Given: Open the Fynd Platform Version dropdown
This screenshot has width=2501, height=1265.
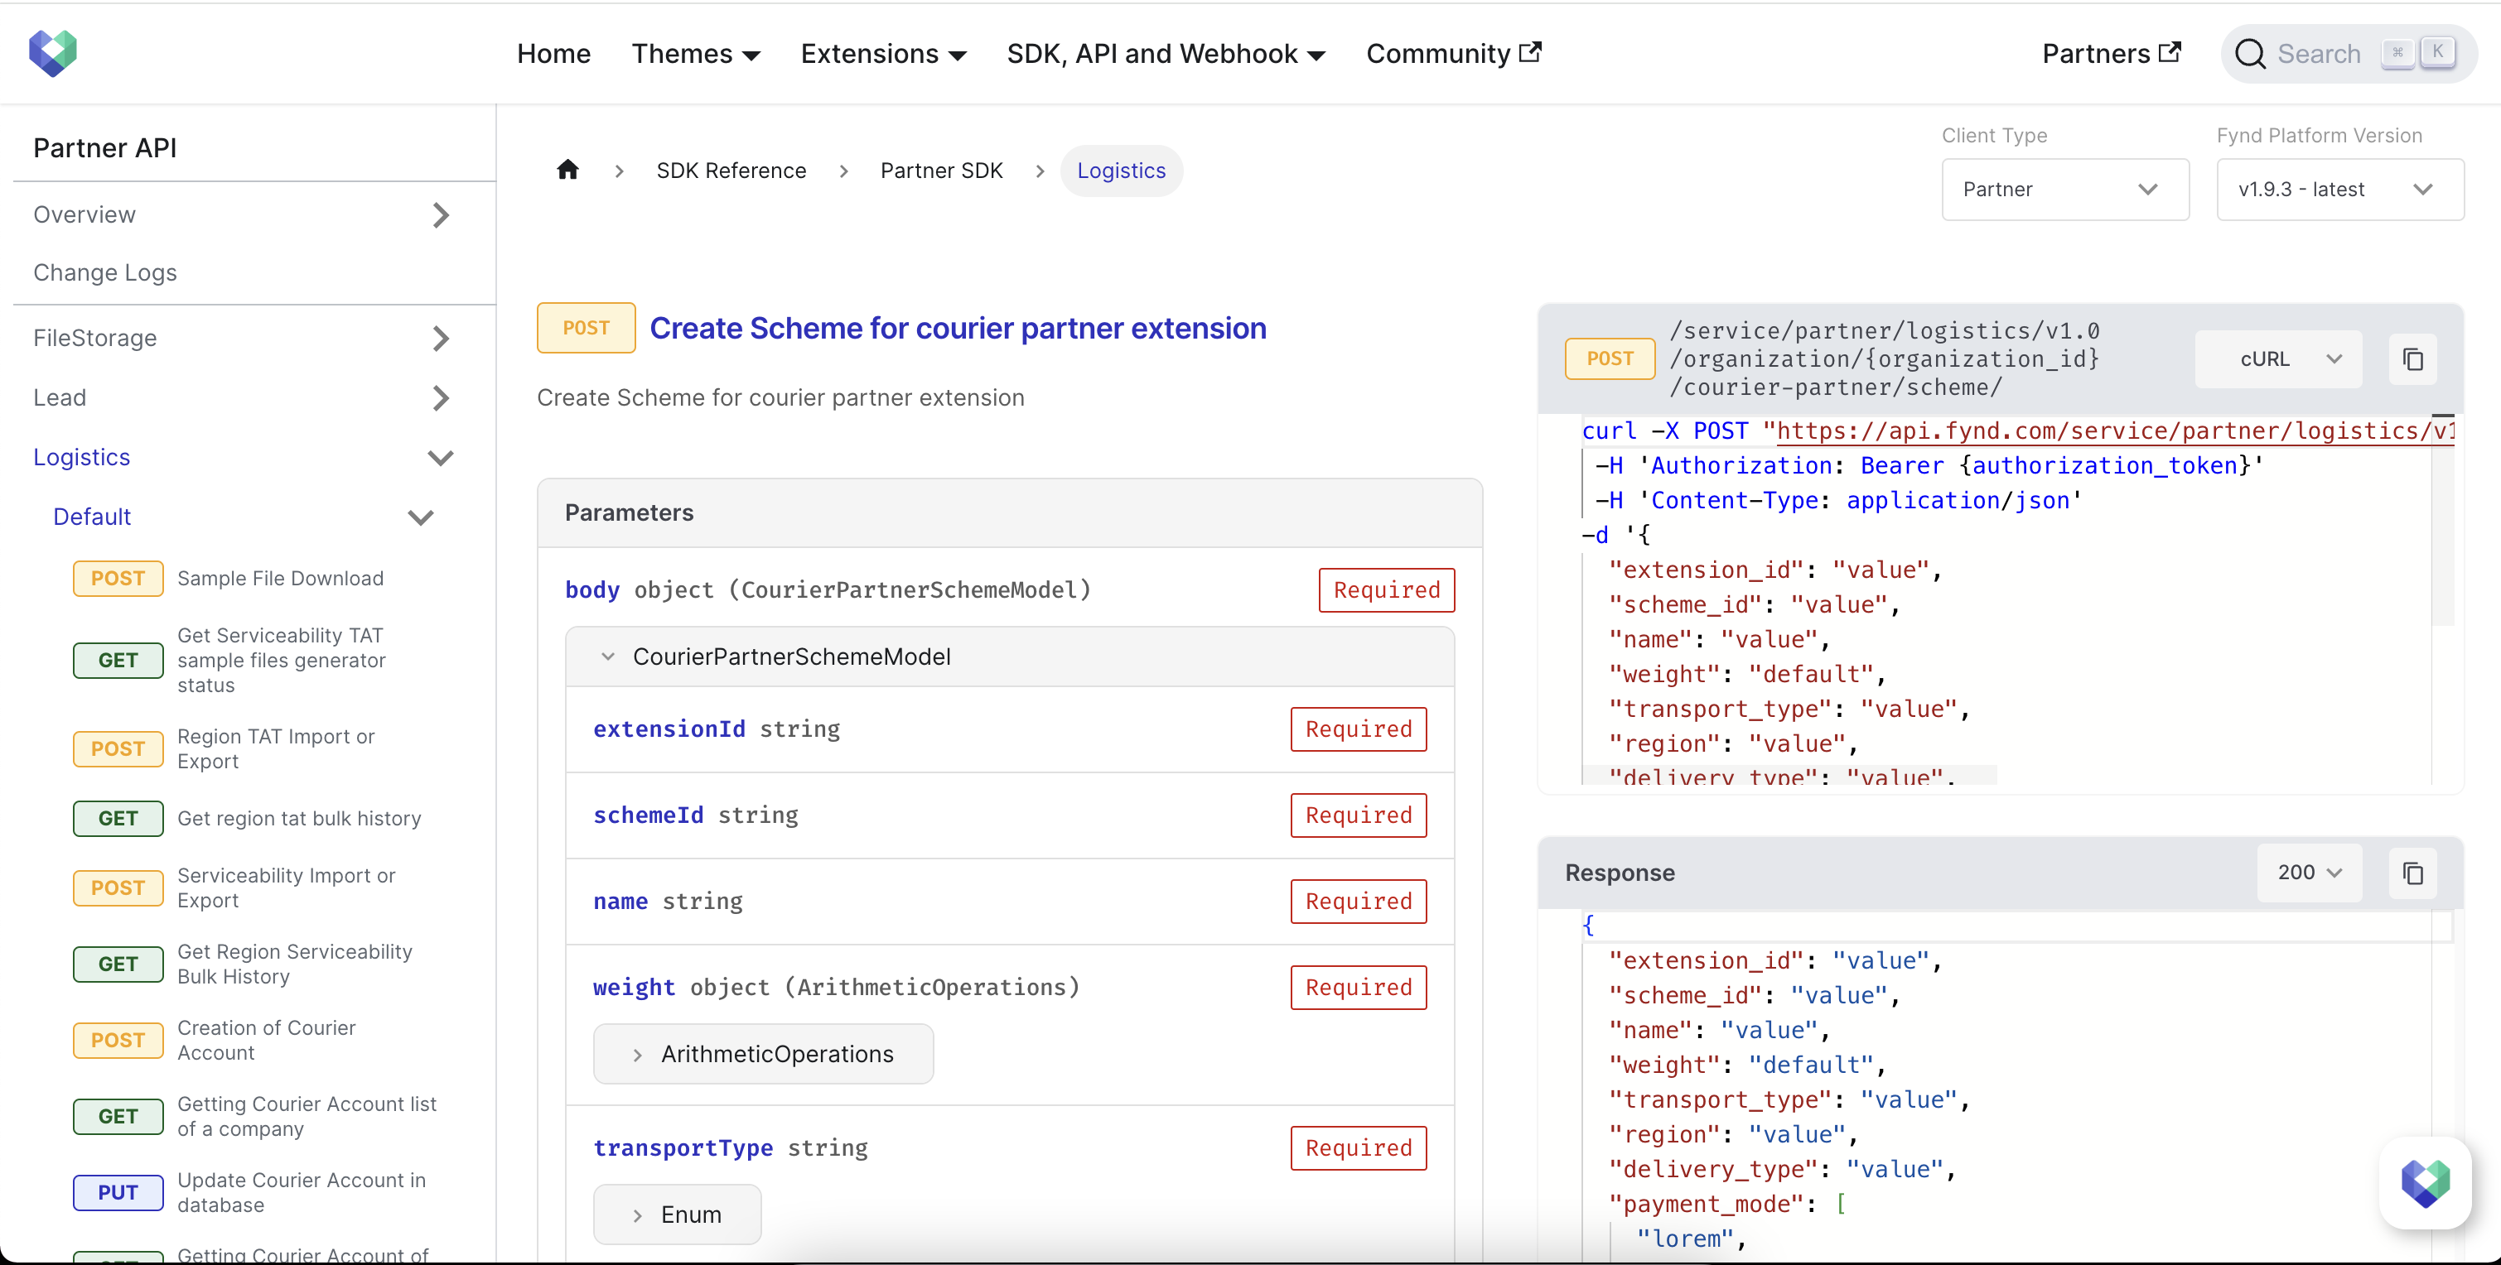Looking at the screenshot, I should point(2339,190).
